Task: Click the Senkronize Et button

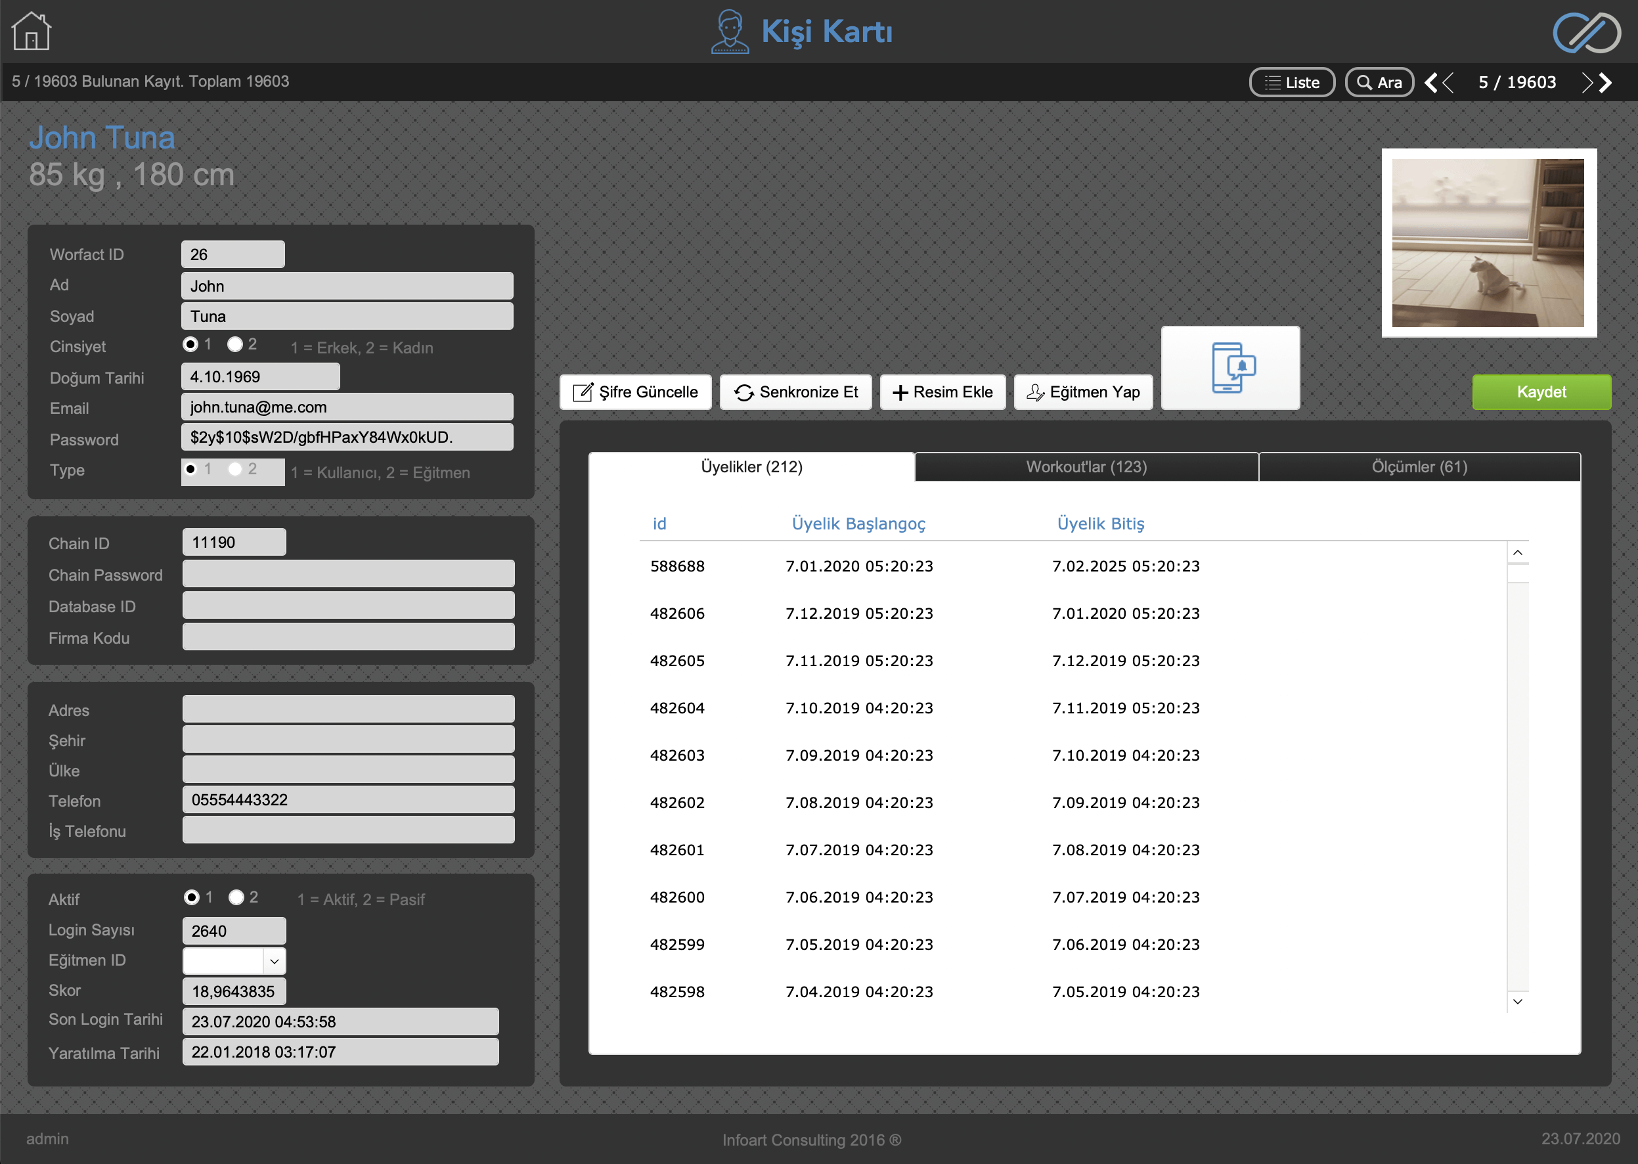Action: pos(796,392)
